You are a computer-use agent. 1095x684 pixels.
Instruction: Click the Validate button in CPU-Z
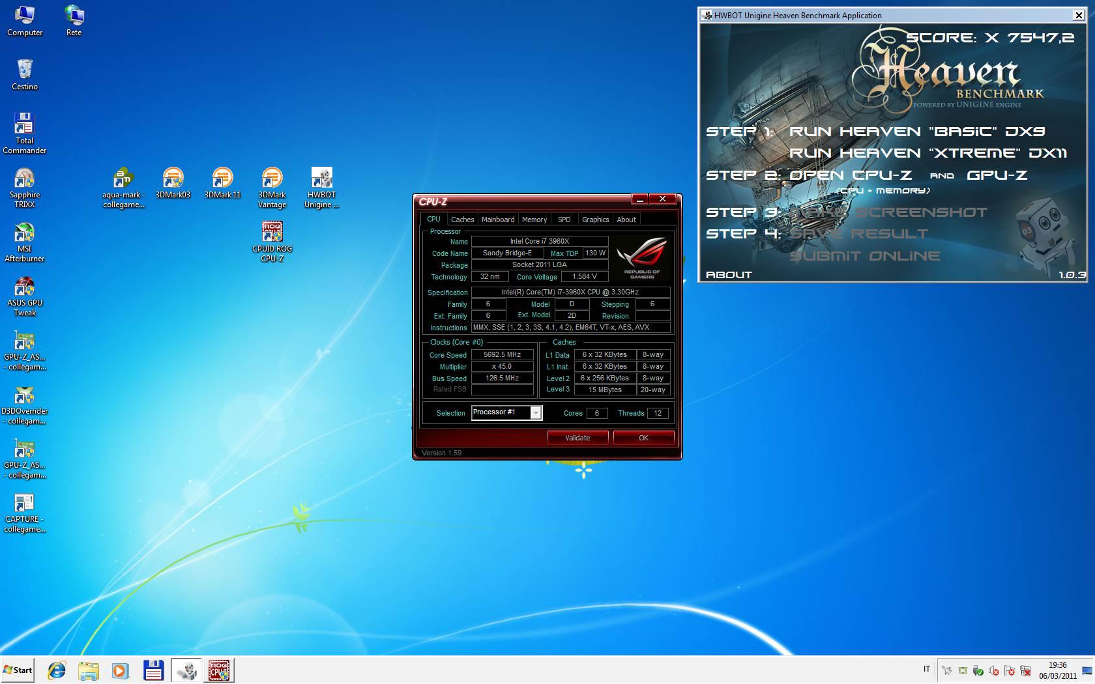pyautogui.click(x=577, y=438)
